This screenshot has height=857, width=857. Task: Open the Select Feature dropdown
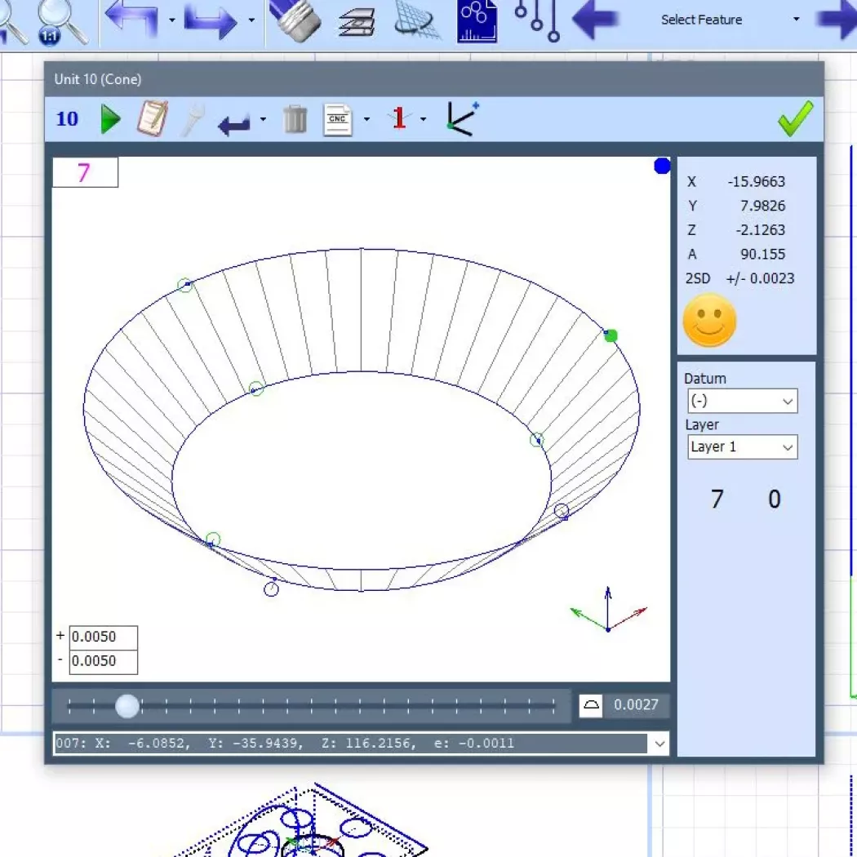tap(796, 20)
